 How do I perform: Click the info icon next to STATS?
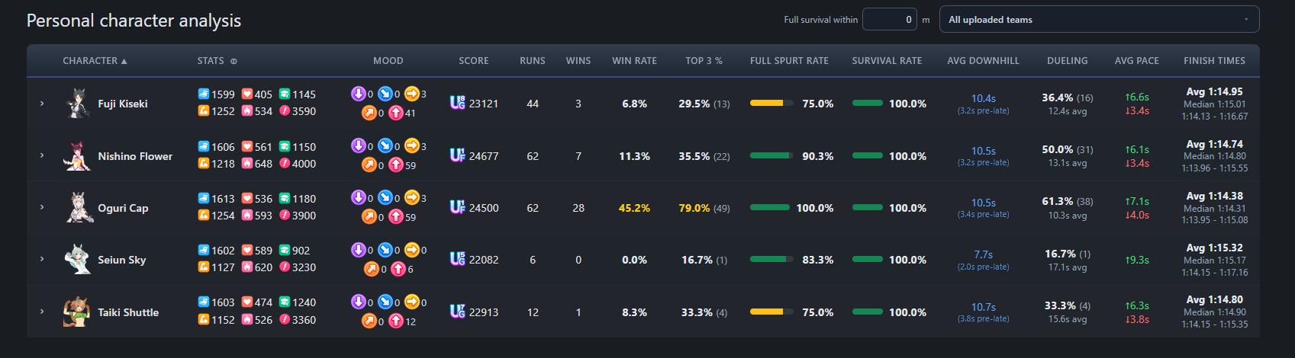coord(234,61)
